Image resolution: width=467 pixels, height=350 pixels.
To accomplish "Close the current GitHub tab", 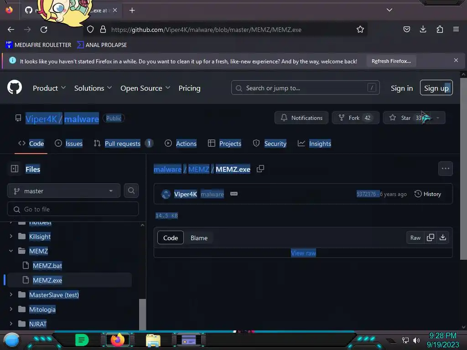I will pyautogui.click(x=115, y=10).
